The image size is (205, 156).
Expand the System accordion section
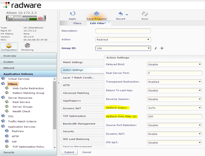(x=28, y=62)
